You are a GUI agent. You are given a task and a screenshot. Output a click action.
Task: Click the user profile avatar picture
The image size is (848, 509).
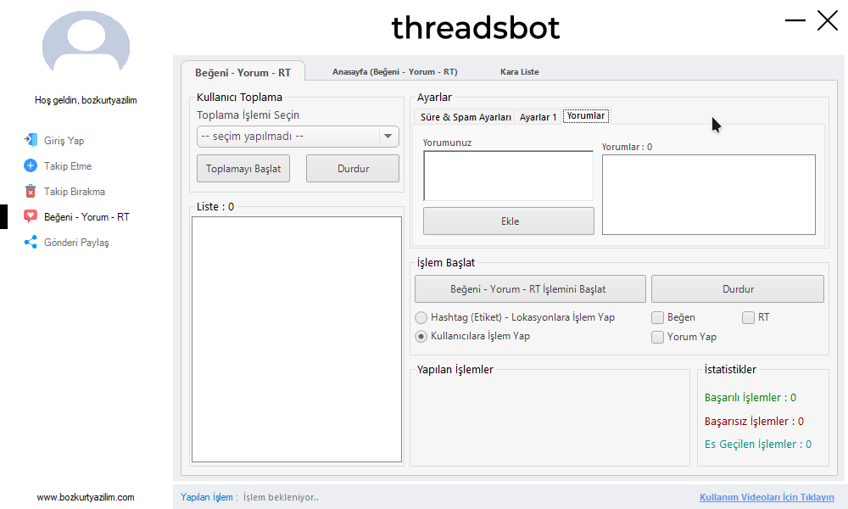point(86,42)
